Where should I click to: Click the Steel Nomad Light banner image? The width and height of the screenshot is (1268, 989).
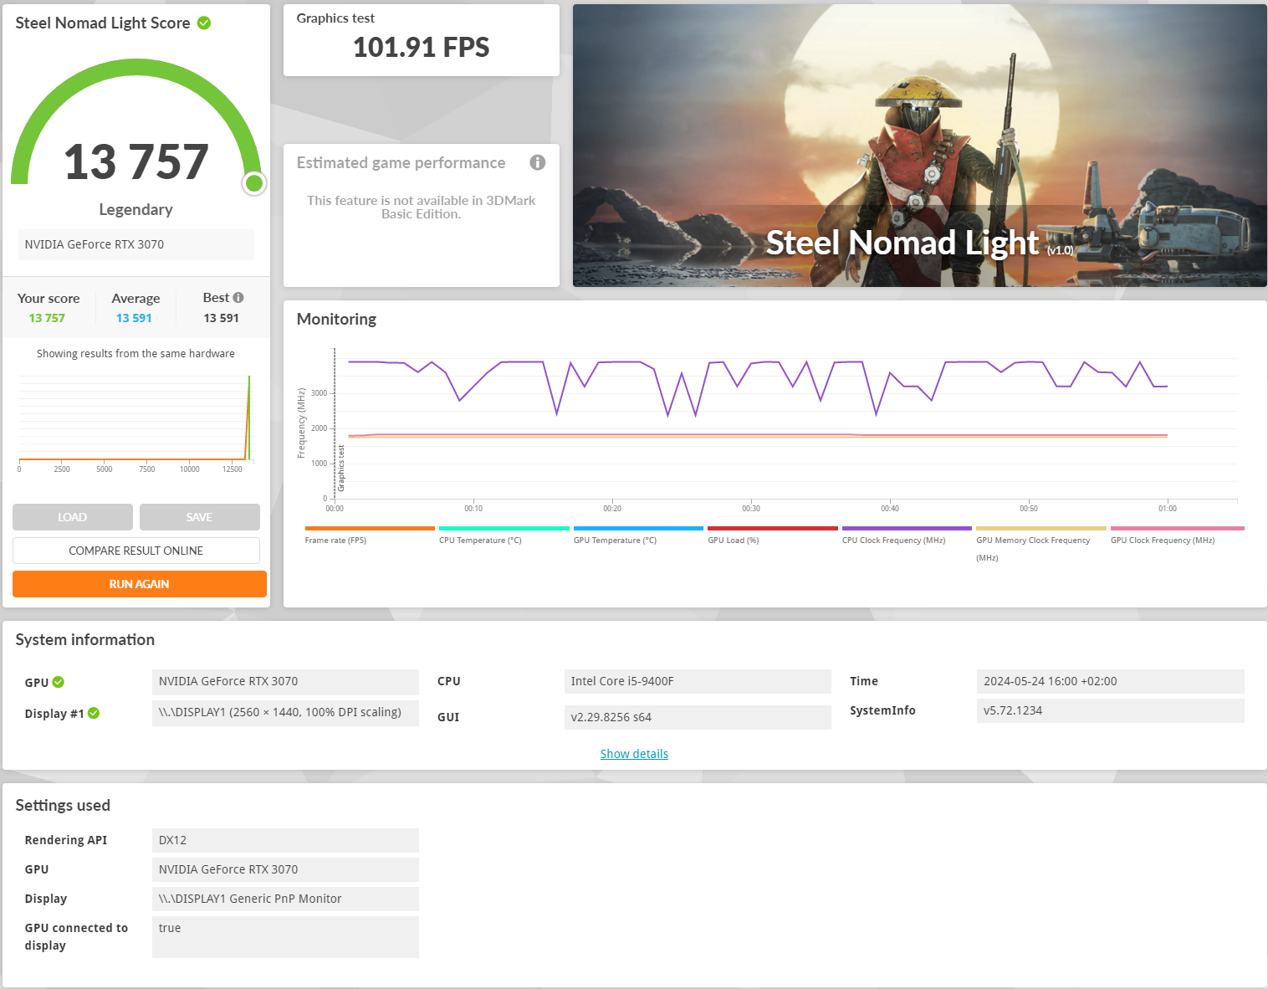920,146
